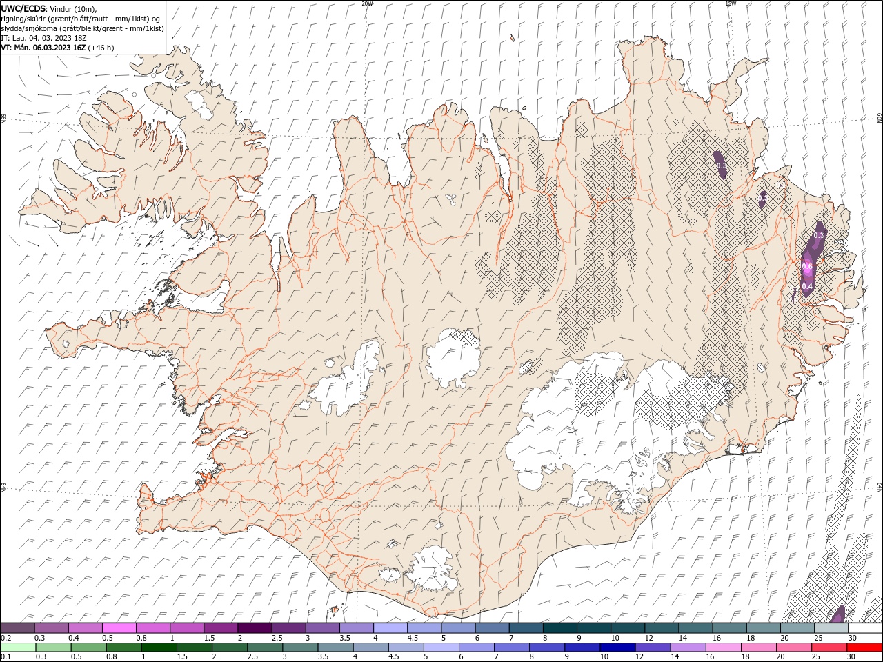Select the 1.5 swatch in the rain scale

194,648
